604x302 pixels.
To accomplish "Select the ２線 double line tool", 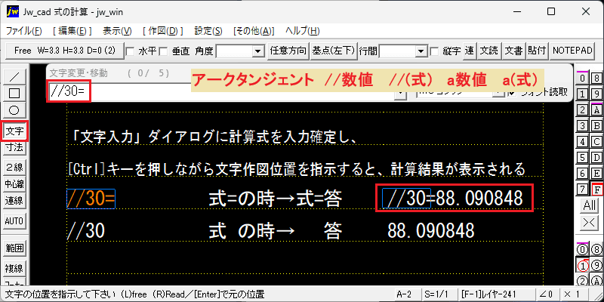I will point(14,167).
